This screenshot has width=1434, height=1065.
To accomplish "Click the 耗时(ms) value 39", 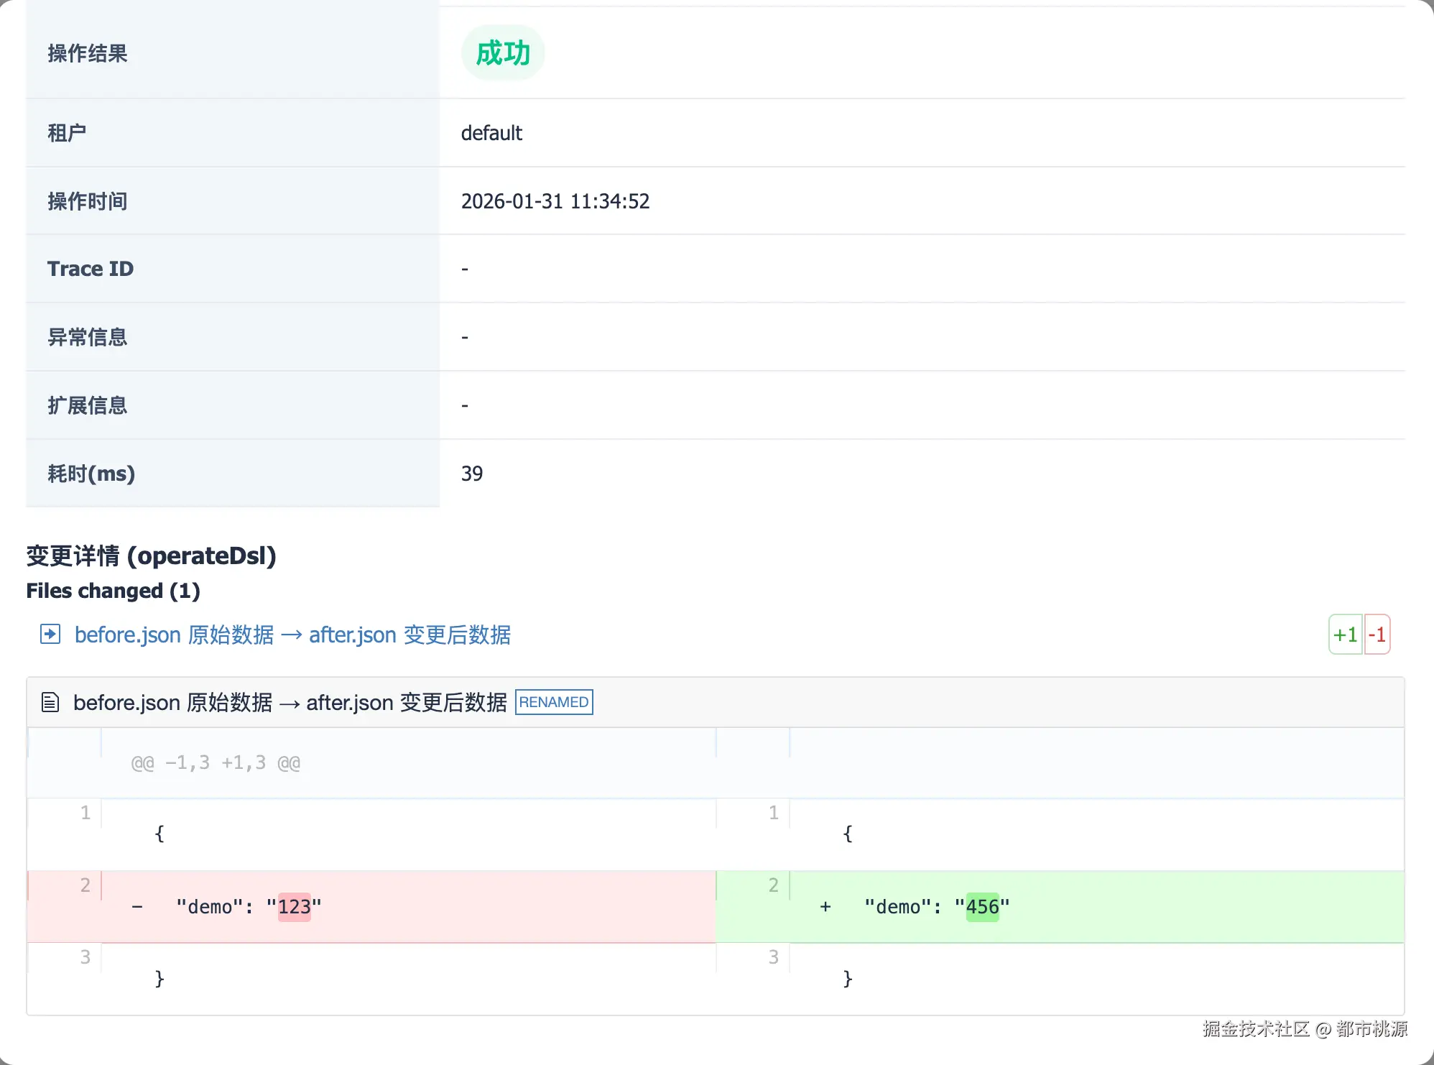I will pos(472,474).
